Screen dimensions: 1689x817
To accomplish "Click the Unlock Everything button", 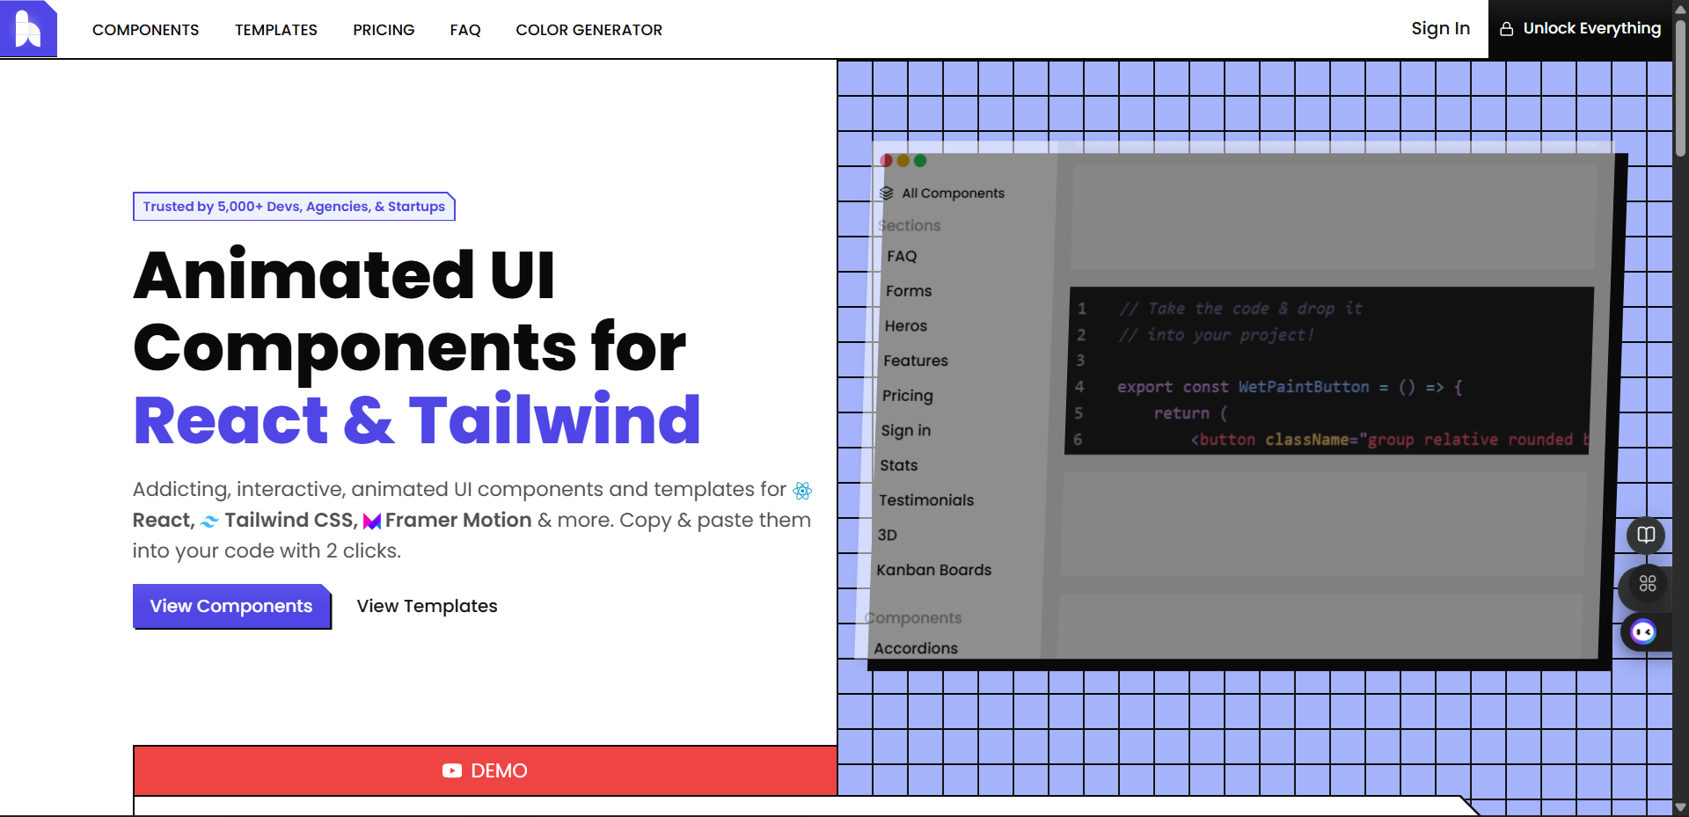I will (x=1581, y=27).
